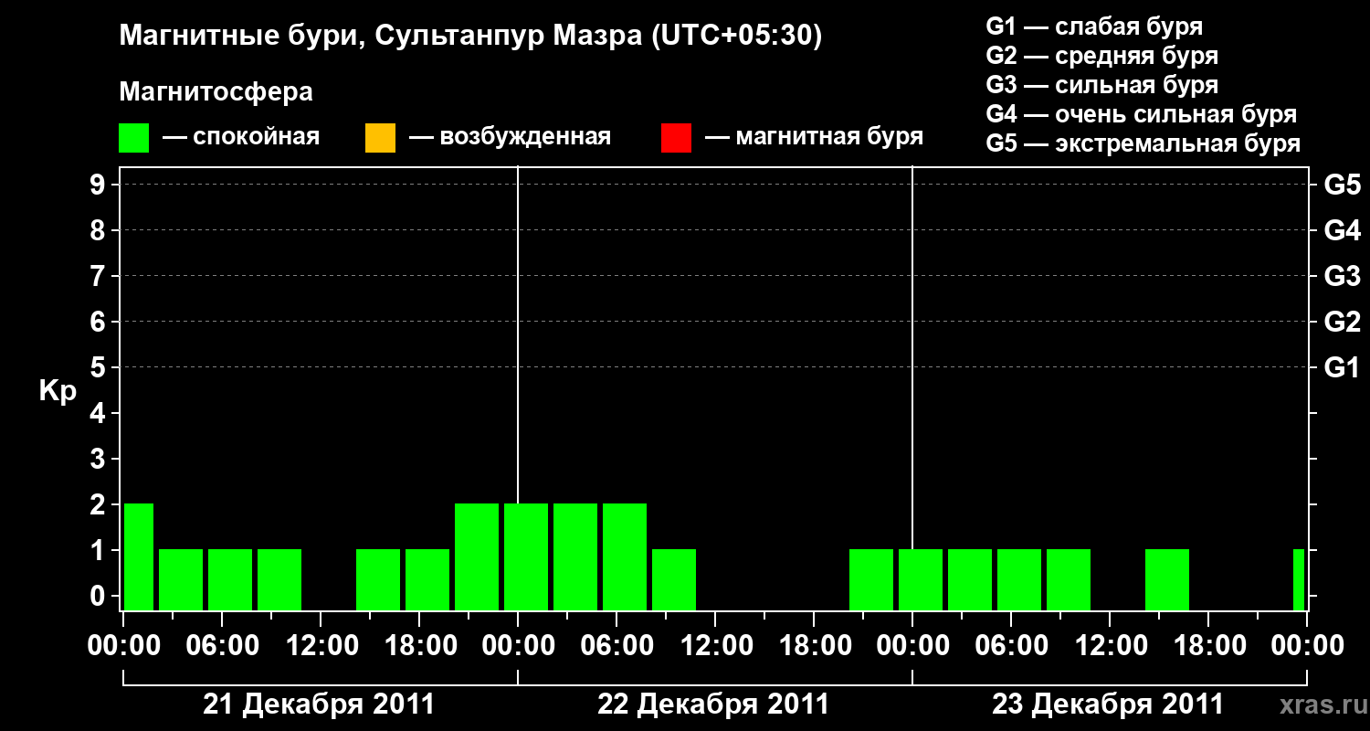Click the right-axis 'G4' tick label
Image resolution: width=1370 pixels, height=731 pixels.
pyautogui.click(x=1343, y=230)
